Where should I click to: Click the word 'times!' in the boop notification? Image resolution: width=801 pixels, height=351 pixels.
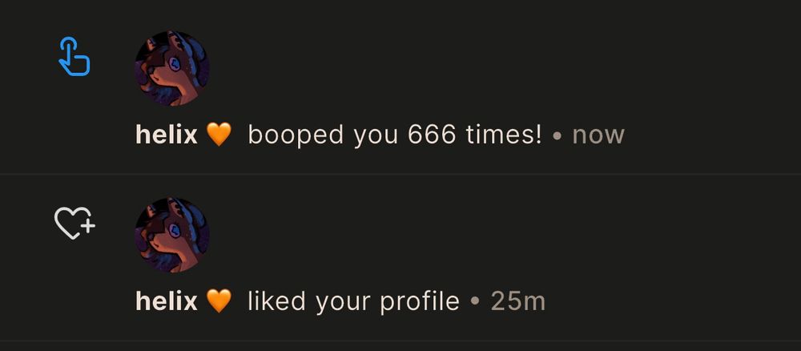pyautogui.click(x=503, y=135)
